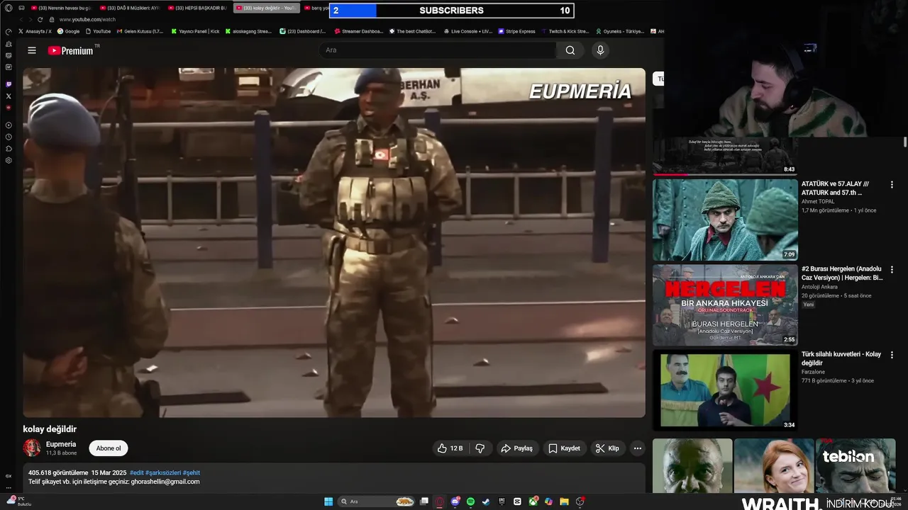
Task: Open the more actions three-dot menu under video
Action: 637,448
